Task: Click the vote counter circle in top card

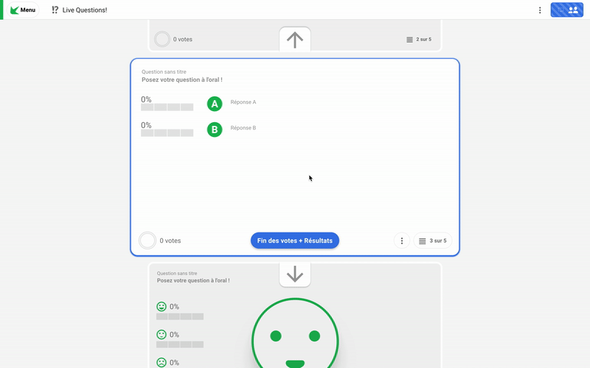Action: point(162,39)
